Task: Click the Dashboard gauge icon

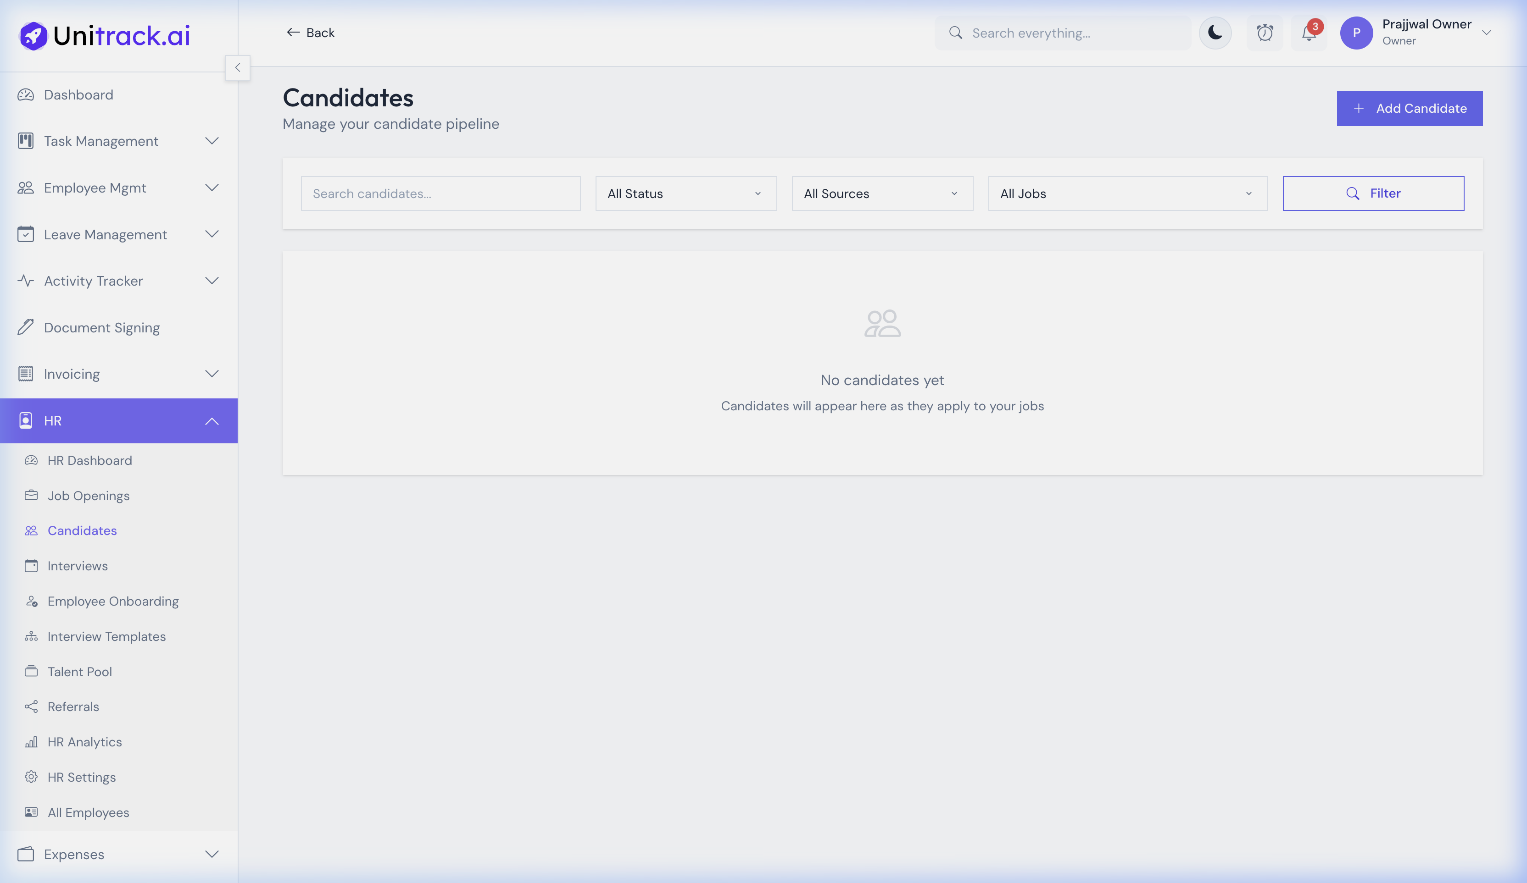Action: 25,95
